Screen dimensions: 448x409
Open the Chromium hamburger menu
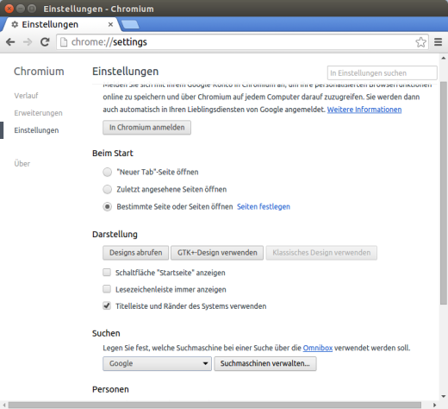coord(438,42)
